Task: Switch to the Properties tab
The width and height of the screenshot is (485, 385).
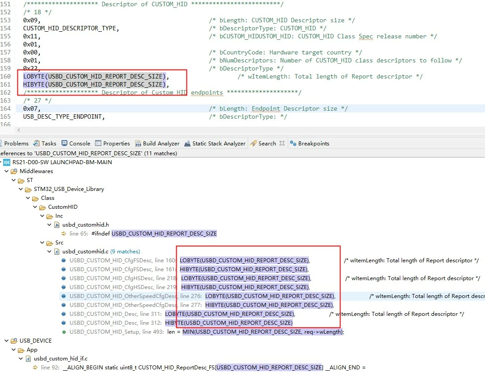Action: pos(112,144)
